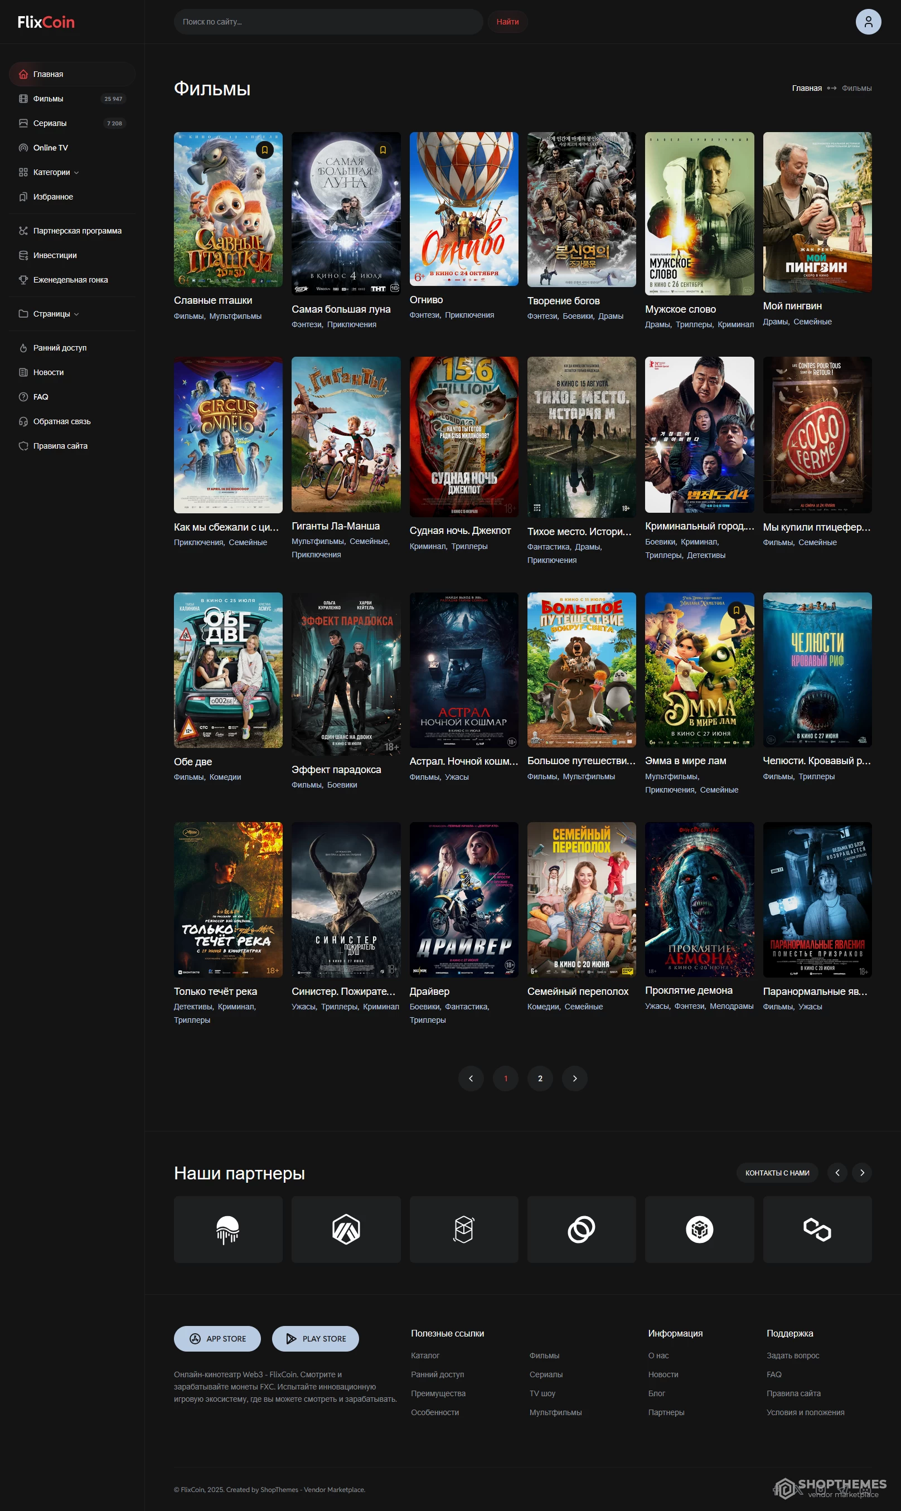901x1511 pixels.
Task: Toggle bookmark on Эмма в мире лам poster
Action: pyautogui.click(x=736, y=610)
